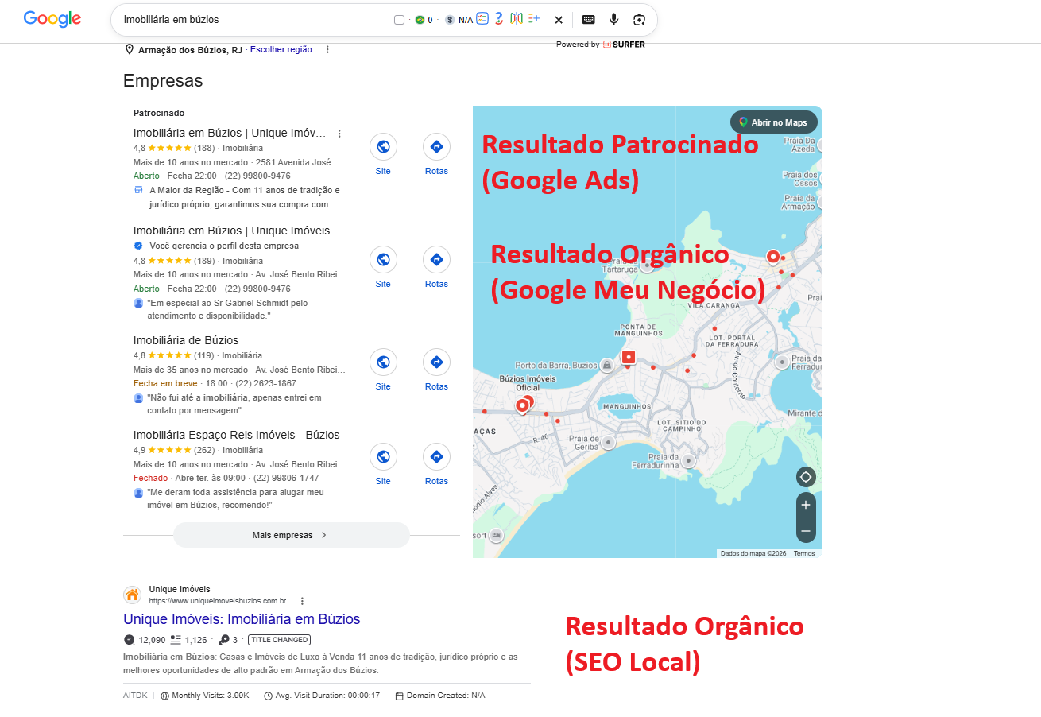
Task: Click the colorful question mark icon
Action: [499, 18]
